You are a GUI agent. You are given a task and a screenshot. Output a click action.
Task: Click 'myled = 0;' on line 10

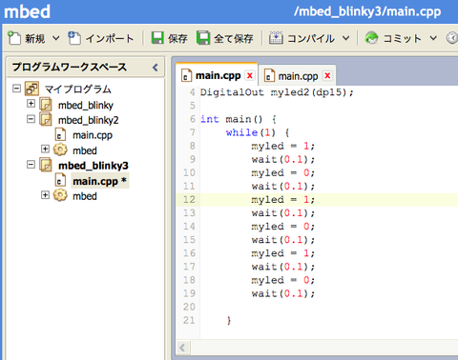[283, 173]
